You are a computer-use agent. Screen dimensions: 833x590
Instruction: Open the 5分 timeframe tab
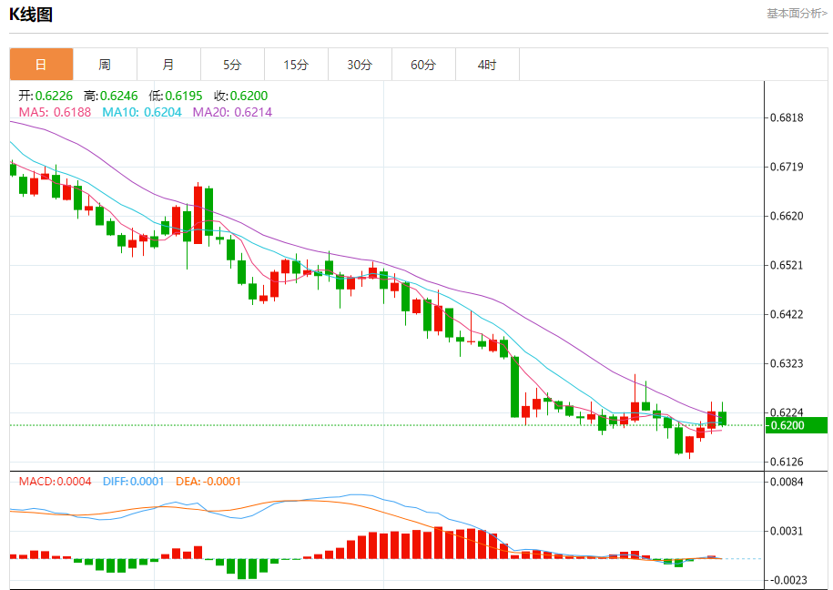tap(233, 65)
